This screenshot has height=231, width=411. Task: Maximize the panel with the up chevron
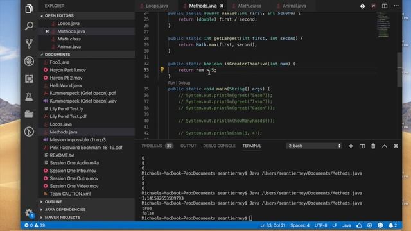[384, 146]
